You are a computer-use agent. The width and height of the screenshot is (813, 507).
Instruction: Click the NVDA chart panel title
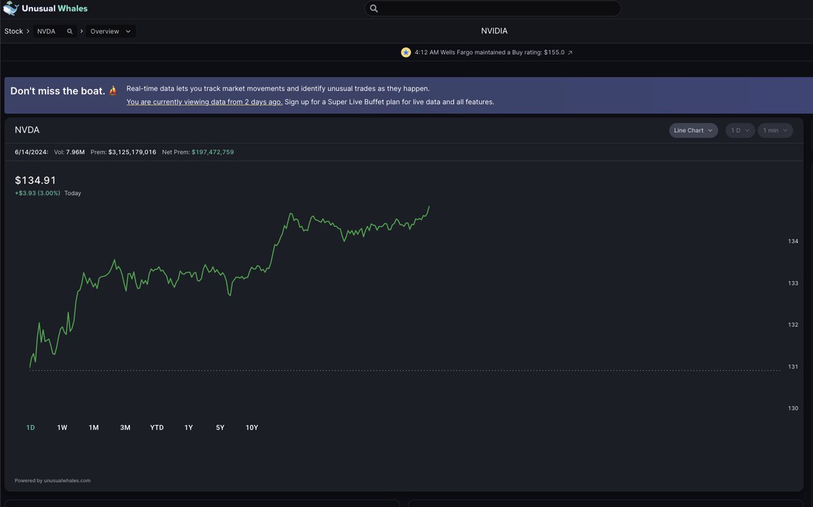coord(27,129)
